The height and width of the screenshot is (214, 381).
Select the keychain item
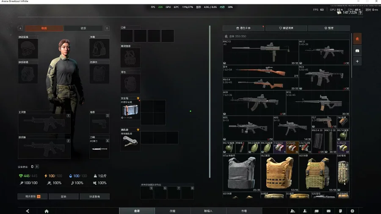pyautogui.click(x=130, y=141)
